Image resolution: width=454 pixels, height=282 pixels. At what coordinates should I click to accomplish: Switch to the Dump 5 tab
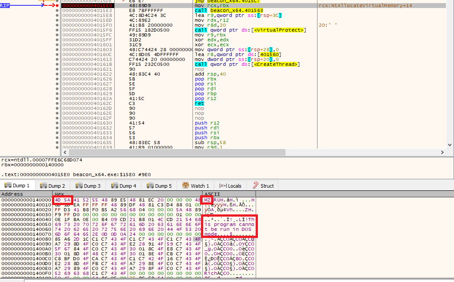coord(159,185)
